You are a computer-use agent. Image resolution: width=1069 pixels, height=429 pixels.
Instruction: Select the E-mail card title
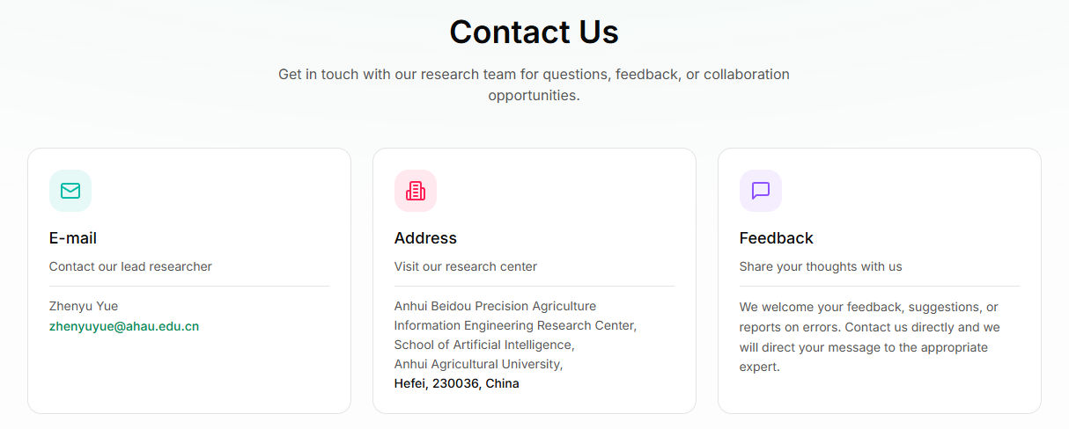(x=73, y=238)
